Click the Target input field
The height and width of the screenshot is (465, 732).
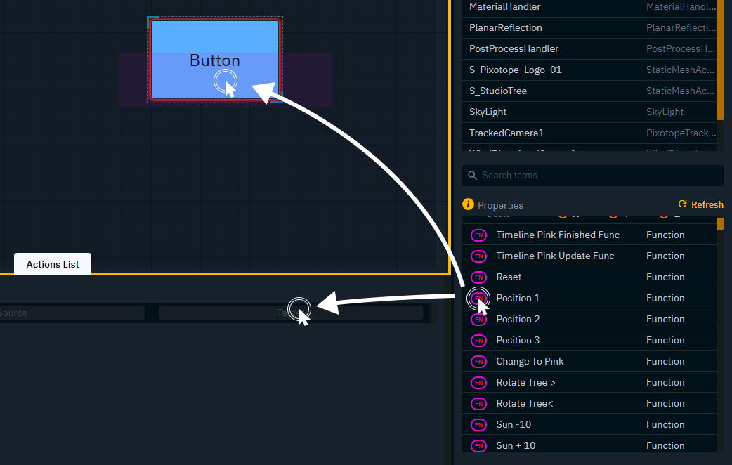point(290,313)
